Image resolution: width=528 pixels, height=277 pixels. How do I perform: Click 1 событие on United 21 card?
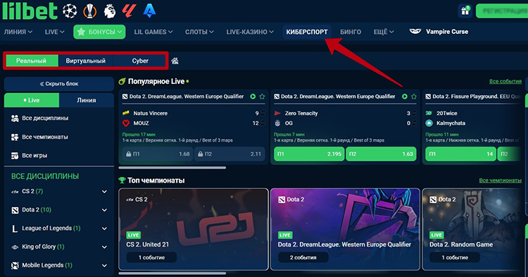[151, 257]
